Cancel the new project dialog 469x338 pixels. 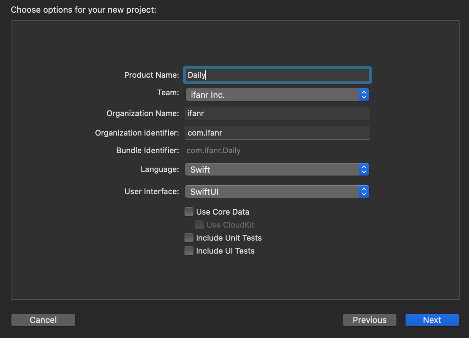[x=43, y=320]
